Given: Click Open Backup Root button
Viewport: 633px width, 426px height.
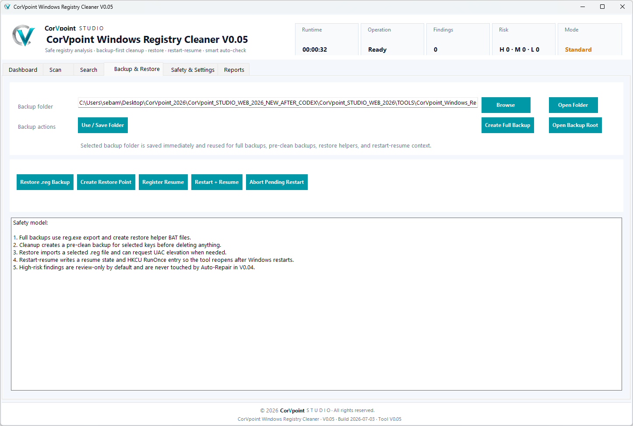Looking at the screenshot, I should coord(575,125).
